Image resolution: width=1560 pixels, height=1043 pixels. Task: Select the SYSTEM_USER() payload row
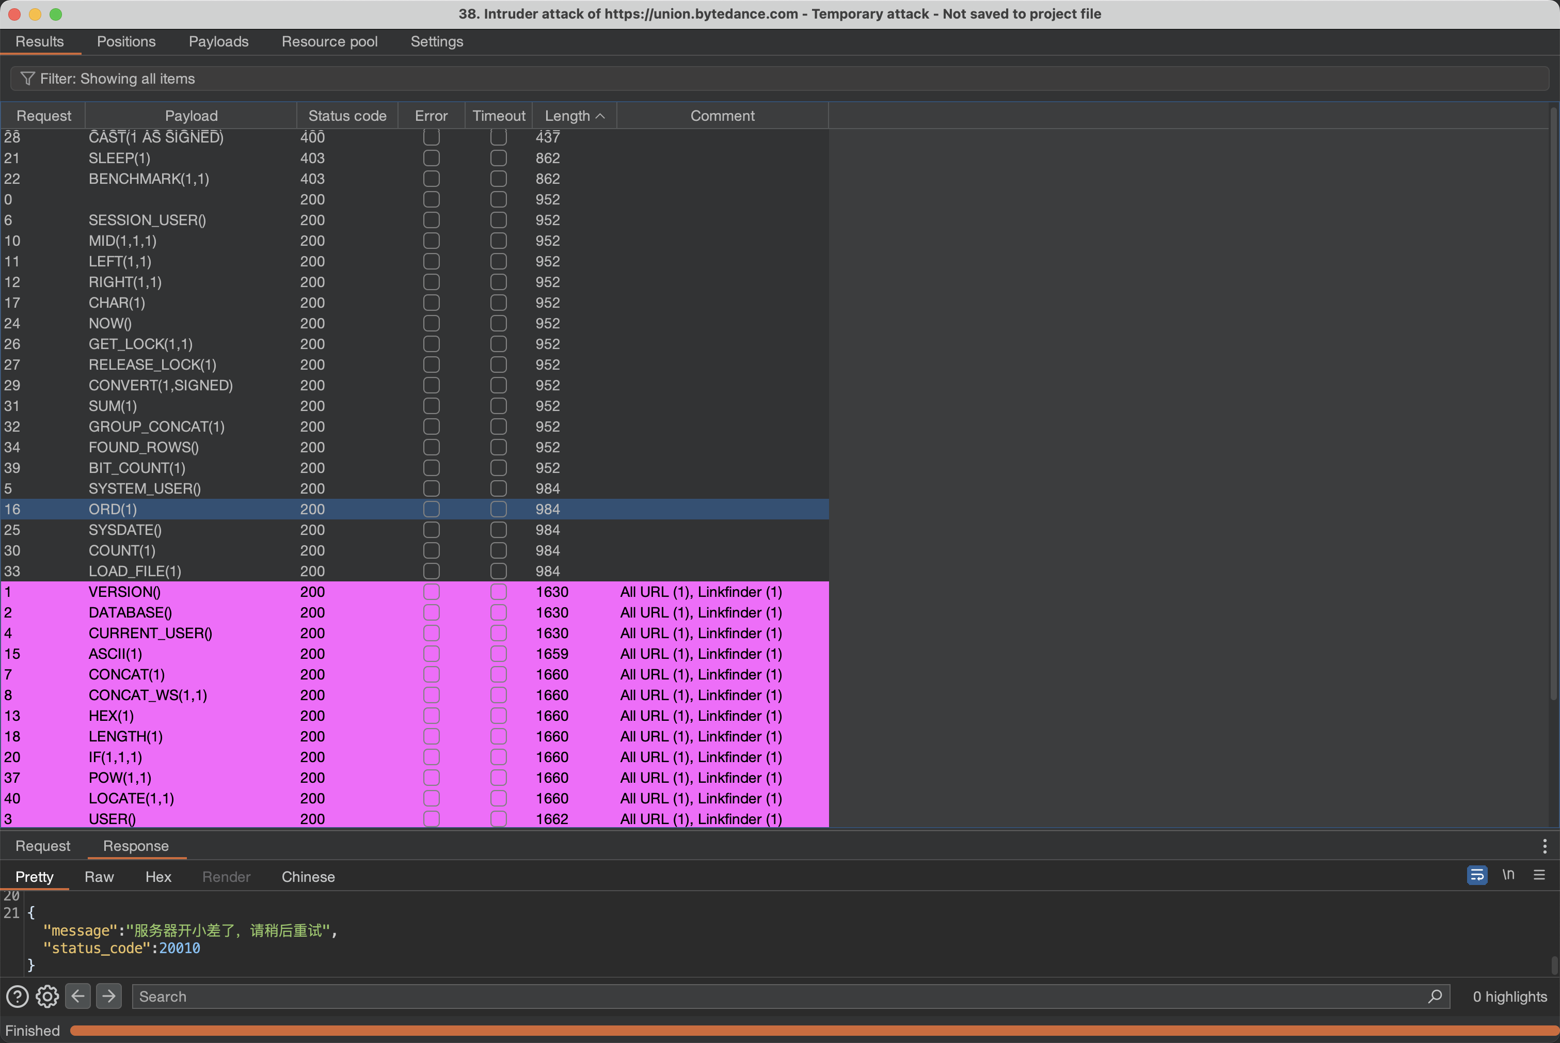pos(415,489)
